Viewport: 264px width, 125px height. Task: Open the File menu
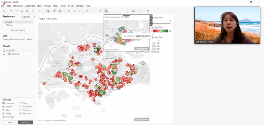click(x=3, y=6)
